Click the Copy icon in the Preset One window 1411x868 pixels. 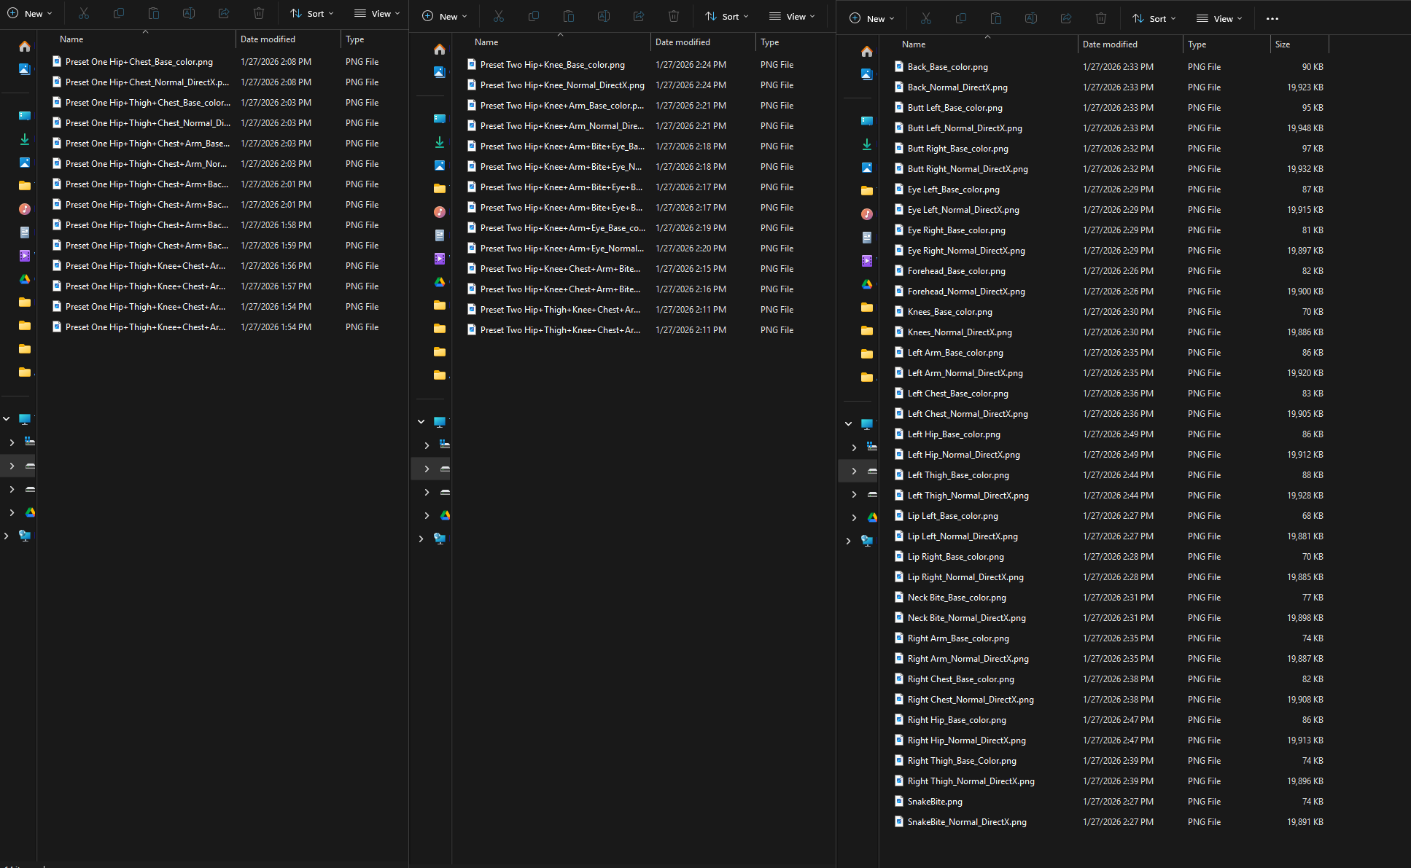119,13
